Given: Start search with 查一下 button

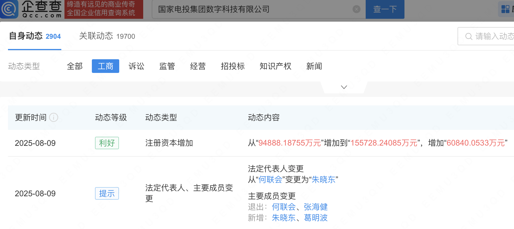Looking at the screenshot, I should click(x=385, y=9).
